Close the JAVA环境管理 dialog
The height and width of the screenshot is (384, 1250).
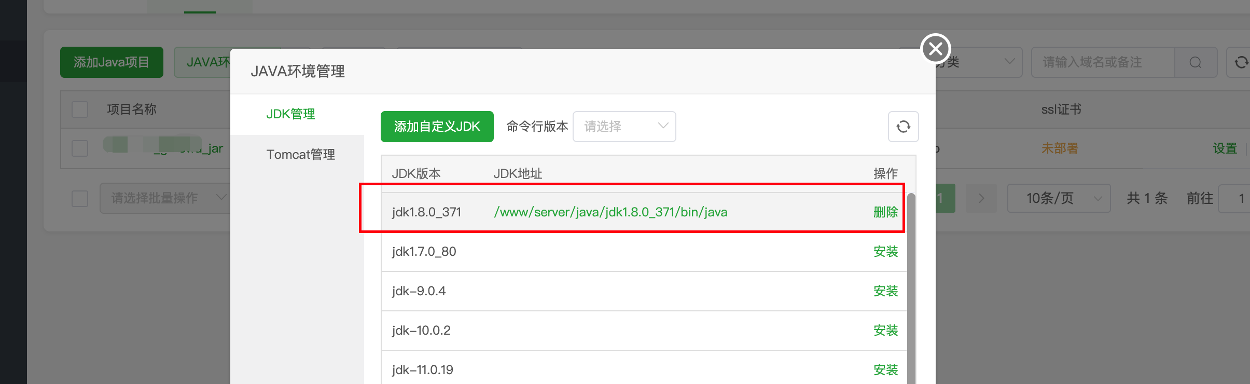(935, 49)
